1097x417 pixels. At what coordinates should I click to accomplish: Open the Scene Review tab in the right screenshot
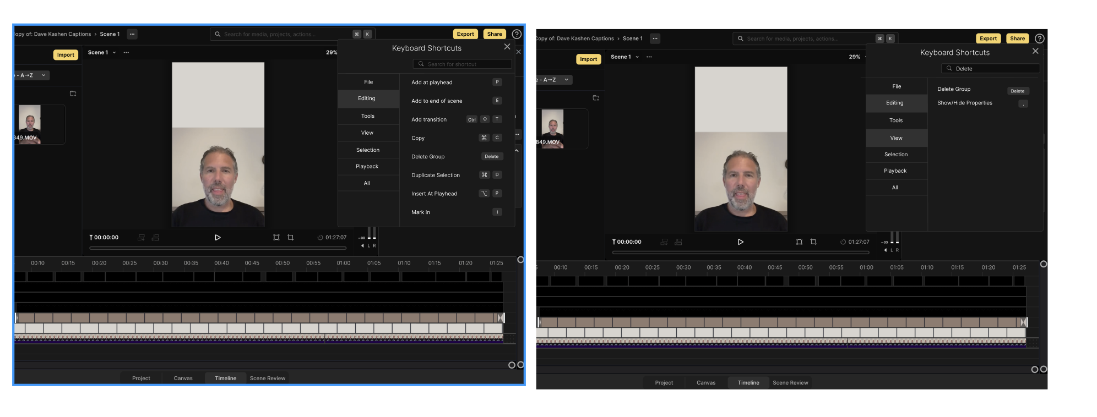790,383
